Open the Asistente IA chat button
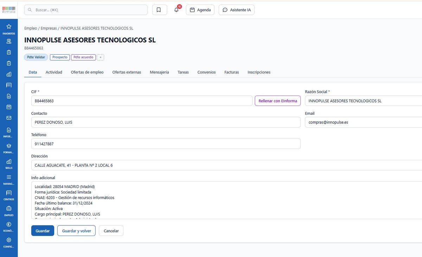The width and height of the screenshot is (422, 257). 237,10
